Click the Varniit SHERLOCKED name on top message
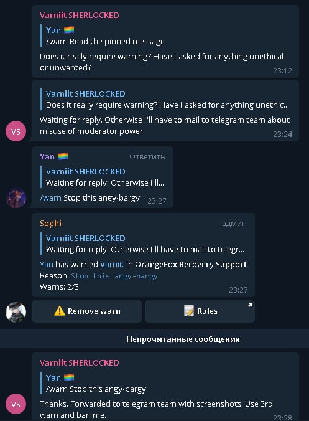 click(80, 16)
